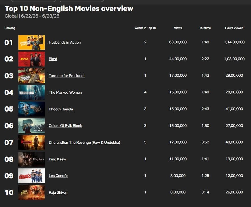
Task: Click the Colors Of Evil Black thumbnail
Action: [31, 126]
